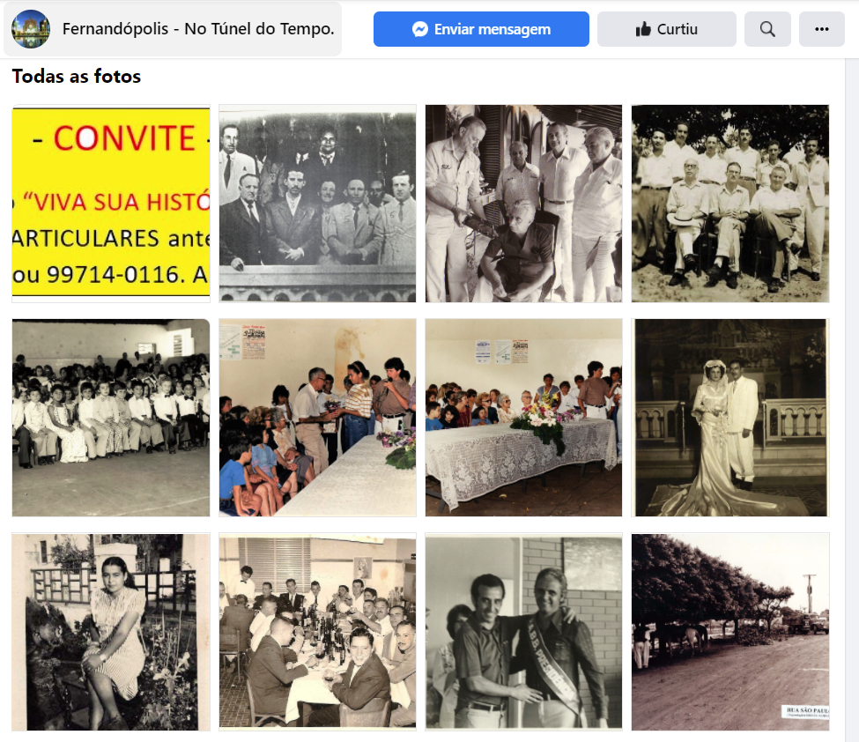Screen dimensions: 859x742
Task: Click the Fernandópolis page profile picture
Action: pyautogui.click(x=31, y=29)
